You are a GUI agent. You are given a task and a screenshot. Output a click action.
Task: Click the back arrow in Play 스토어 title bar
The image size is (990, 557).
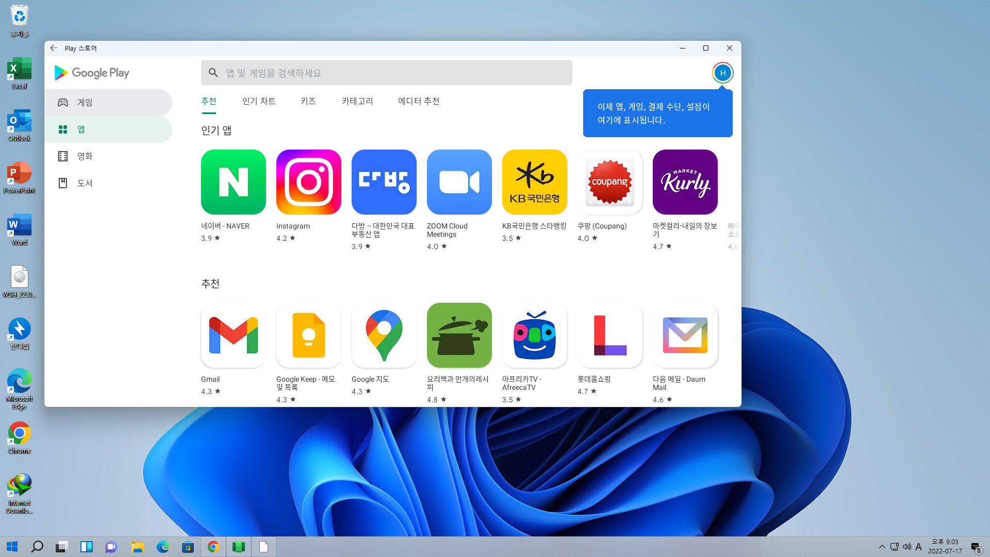pyautogui.click(x=54, y=48)
